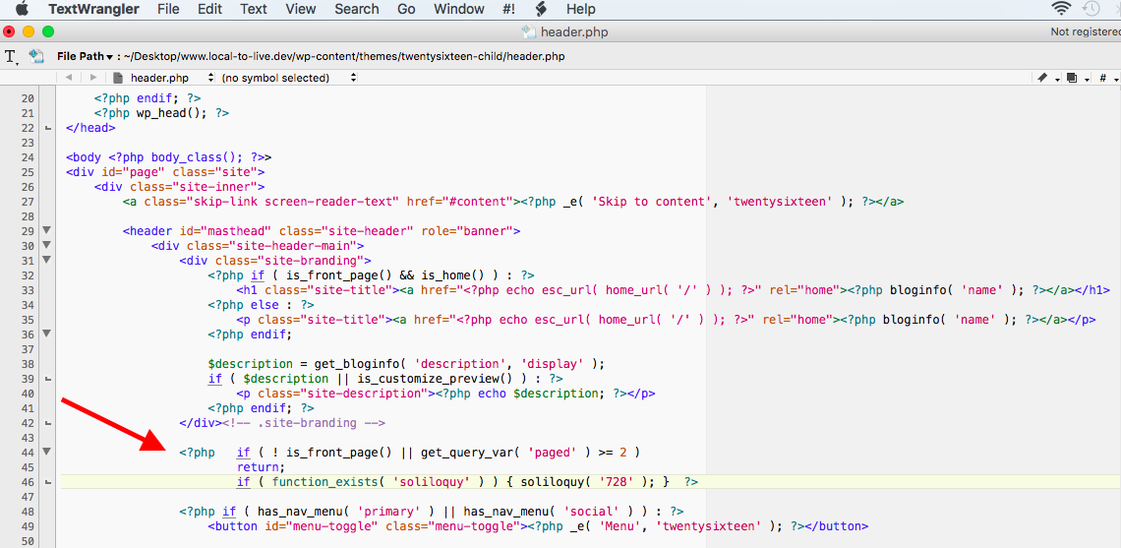Screen dimensions: 1121x548
Task: Open the #! menu
Action: point(507,9)
